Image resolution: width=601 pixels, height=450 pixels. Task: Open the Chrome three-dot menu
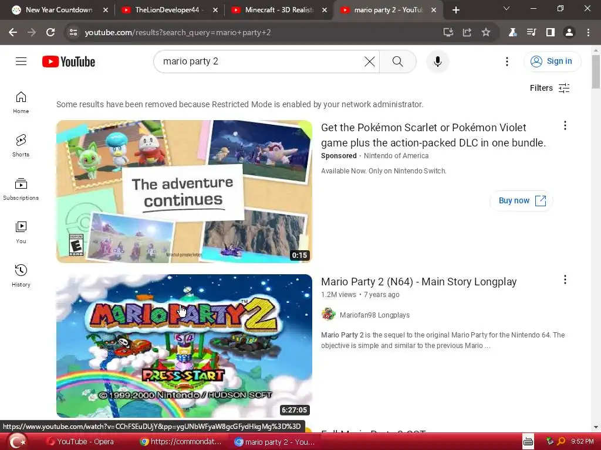click(x=588, y=33)
